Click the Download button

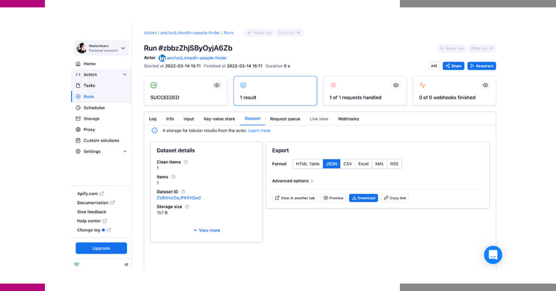click(363, 198)
